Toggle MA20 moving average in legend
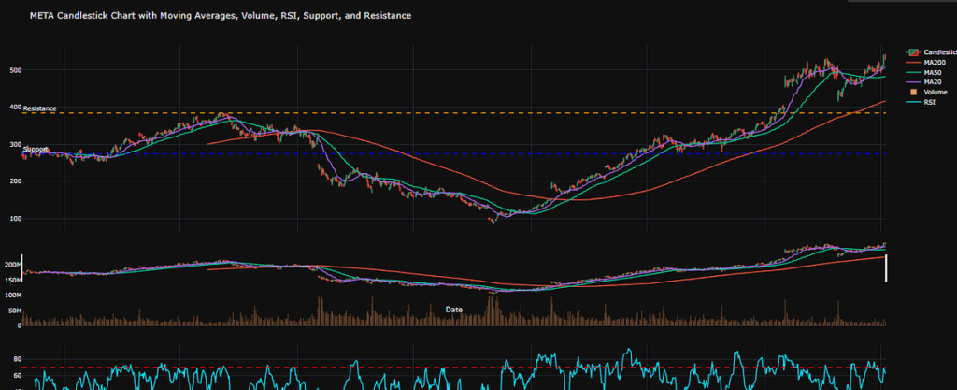The height and width of the screenshot is (390, 957). coord(932,82)
